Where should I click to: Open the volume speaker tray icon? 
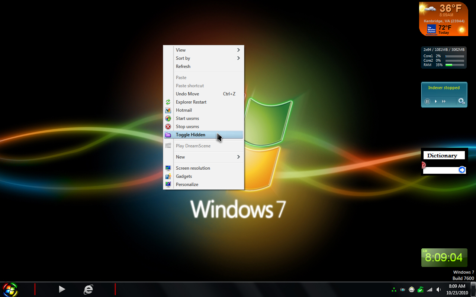click(x=438, y=290)
